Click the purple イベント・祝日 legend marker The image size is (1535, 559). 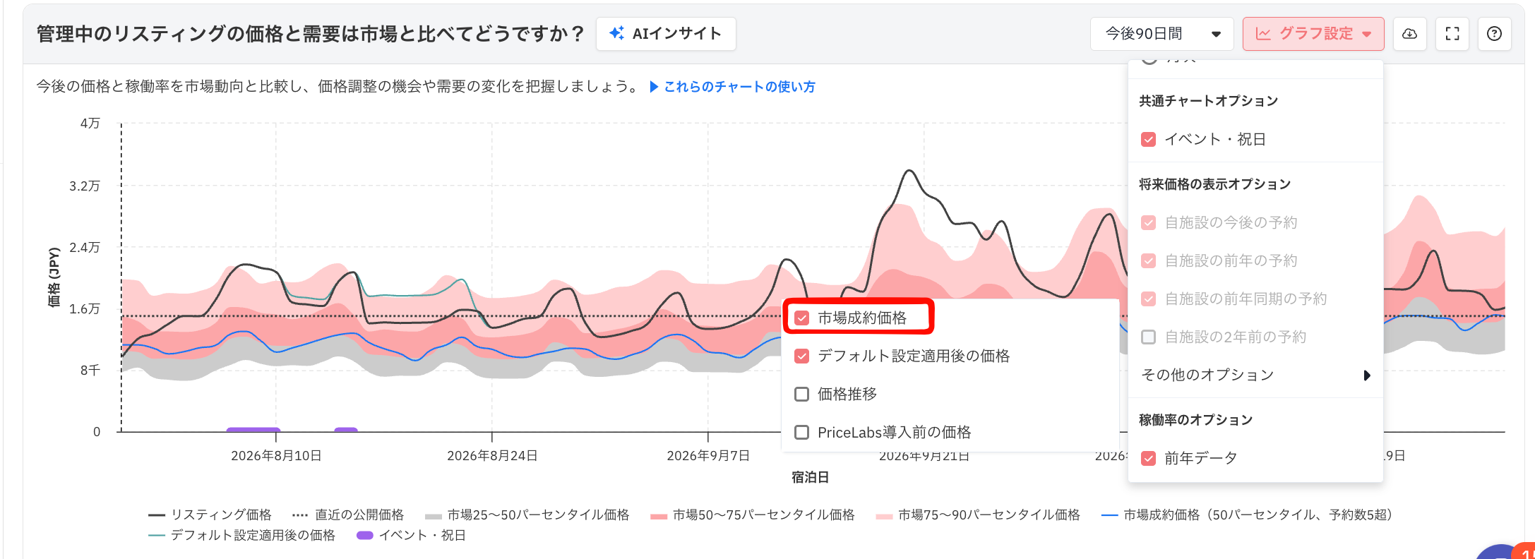(x=364, y=535)
